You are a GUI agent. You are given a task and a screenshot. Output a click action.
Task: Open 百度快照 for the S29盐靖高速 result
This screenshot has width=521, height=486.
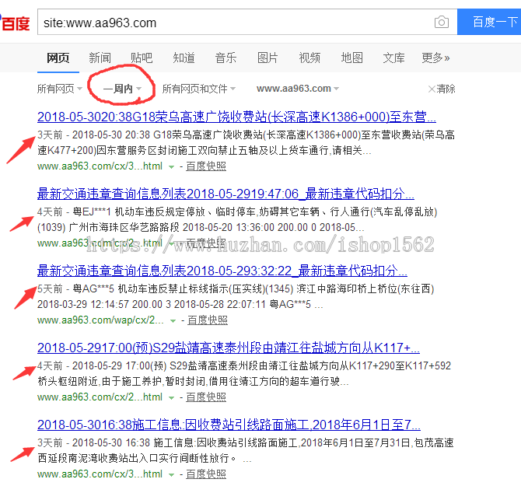(x=206, y=397)
